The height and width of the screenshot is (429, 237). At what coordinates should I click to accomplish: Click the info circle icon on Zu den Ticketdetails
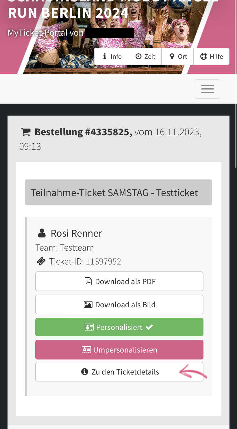pyautogui.click(x=85, y=371)
